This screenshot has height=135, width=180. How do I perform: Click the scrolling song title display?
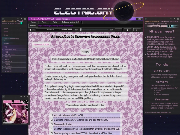click(54, 30)
